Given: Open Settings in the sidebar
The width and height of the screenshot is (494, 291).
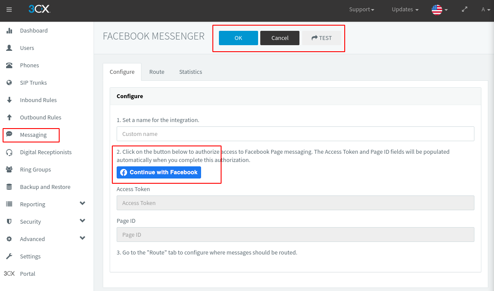Looking at the screenshot, I should [30, 256].
